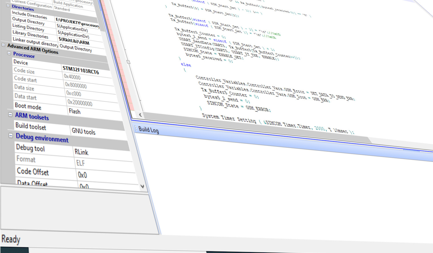
Task: Click the 'bytes5_received = 0;' code line
Action: [x=209, y=57]
